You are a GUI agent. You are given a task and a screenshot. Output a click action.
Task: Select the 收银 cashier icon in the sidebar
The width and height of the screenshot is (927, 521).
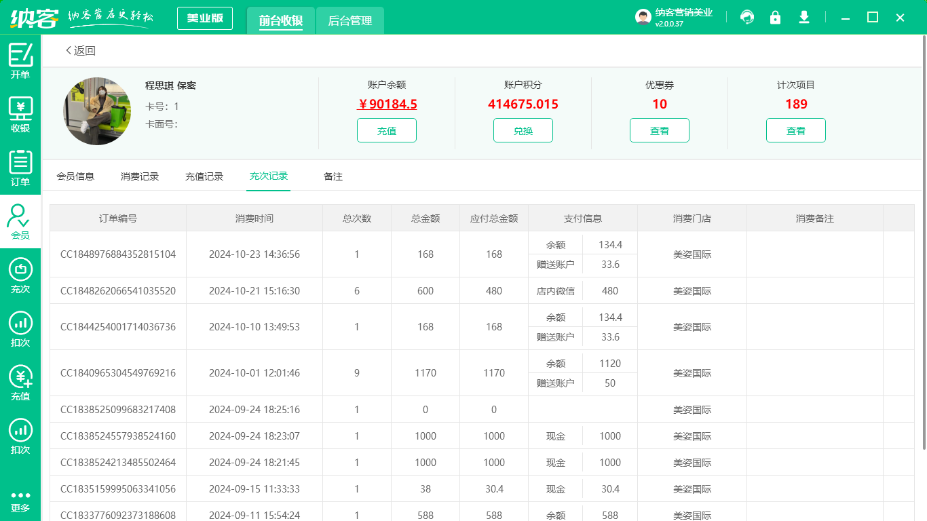click(x=20, y=114)
